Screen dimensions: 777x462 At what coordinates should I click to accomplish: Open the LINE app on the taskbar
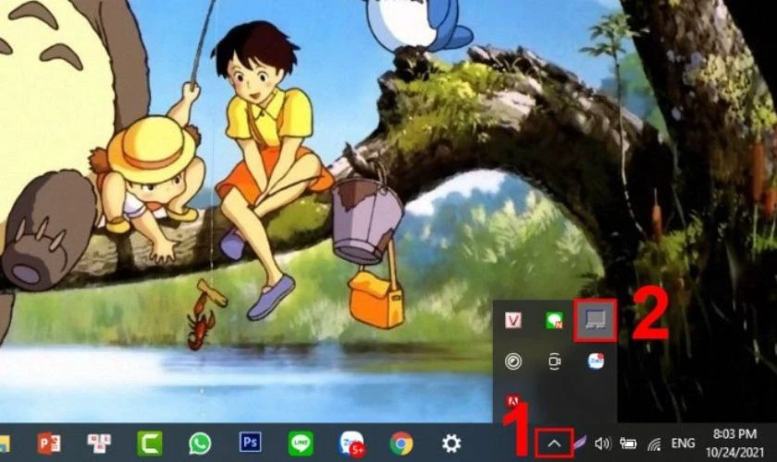(x=300, y=444)
